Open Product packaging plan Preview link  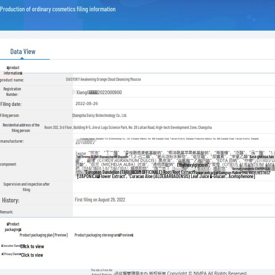[x=44, y=235]
